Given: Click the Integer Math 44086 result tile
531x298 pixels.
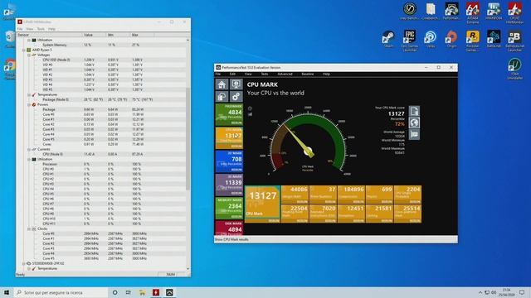Looking at the screenshot, I should [x=295, y=195].
